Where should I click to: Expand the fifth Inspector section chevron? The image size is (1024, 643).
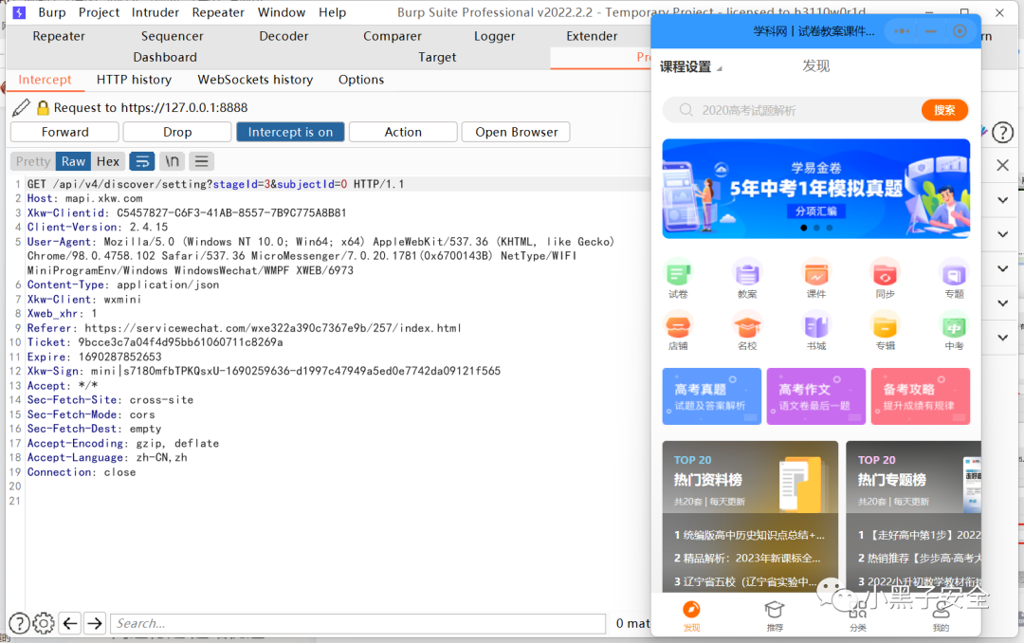(x=1002, y=338)
